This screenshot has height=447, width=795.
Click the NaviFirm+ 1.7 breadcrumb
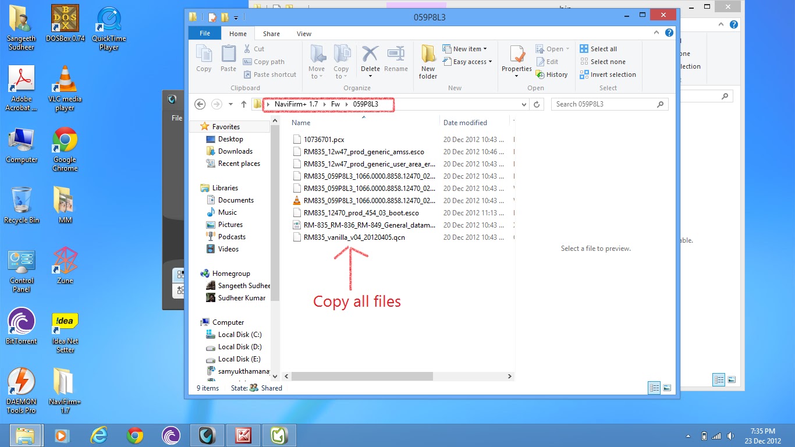[296, 104]
